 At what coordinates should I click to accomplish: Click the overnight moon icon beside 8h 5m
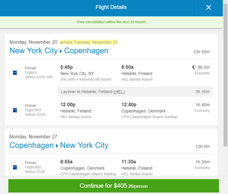[194, 67]
